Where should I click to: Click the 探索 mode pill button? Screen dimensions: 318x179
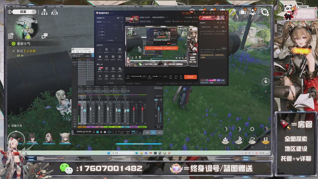(24, 12)
